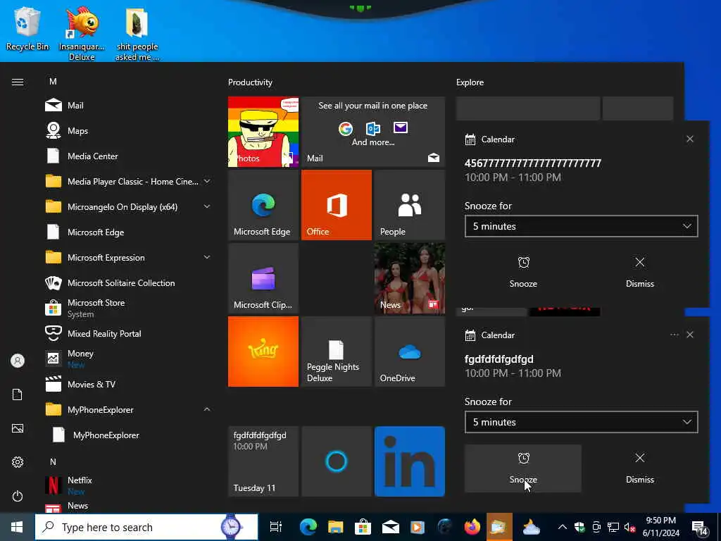Close the 4567777 Calendar notification
The width and height of the screenshot is (721, 541).
[690, 139]
